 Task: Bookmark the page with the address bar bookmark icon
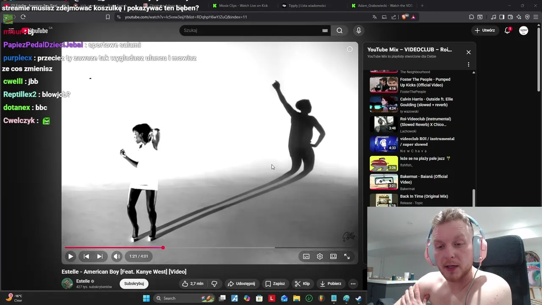point(108,17)
